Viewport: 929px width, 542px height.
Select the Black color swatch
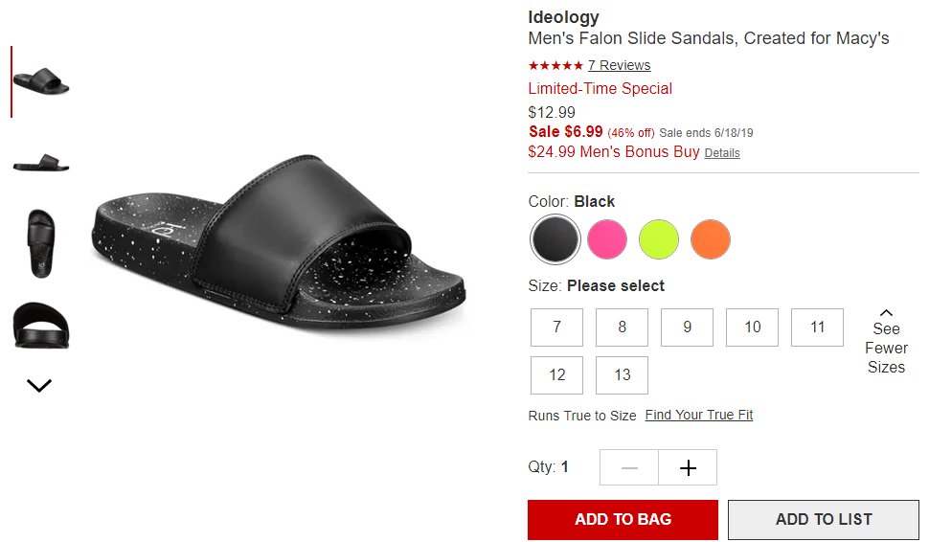click(555, 239)
